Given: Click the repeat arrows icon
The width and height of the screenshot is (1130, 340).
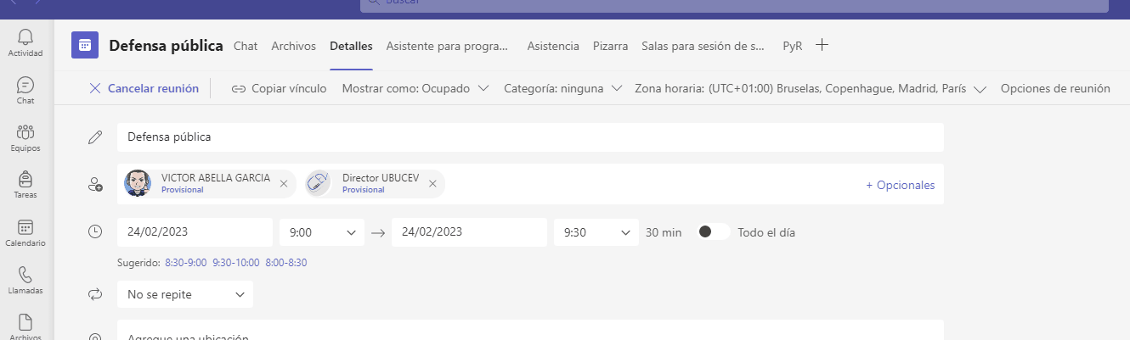Looking at the screenshot, I should pyautogui.click(x=95, y=294).
